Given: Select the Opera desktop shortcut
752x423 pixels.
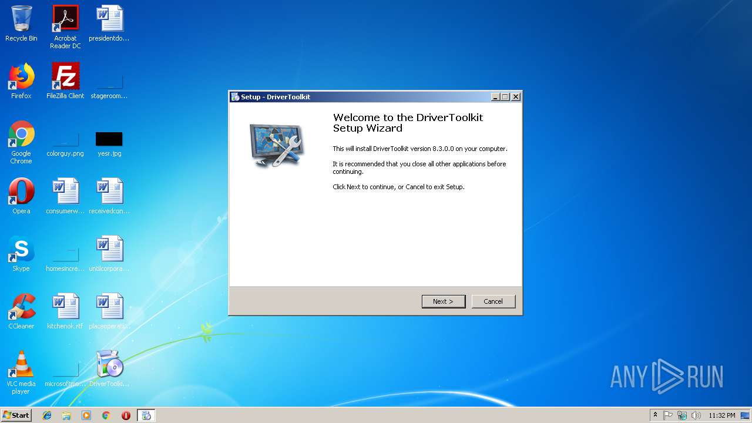Looking at the screenshot, I should (x=21, y=196).
